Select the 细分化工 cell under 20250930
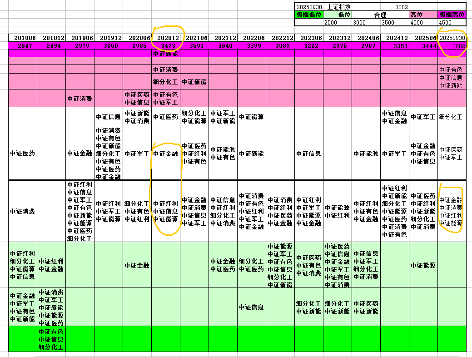The image size is (472, 357). [452, 117]
